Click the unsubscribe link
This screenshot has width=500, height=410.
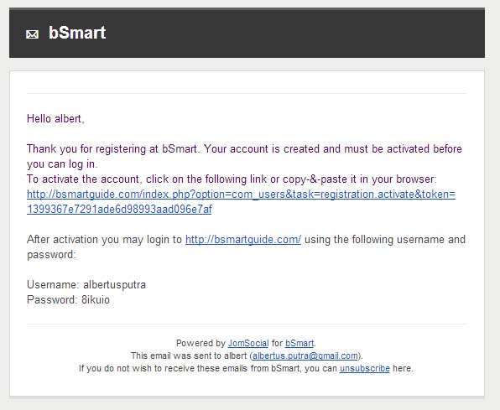pyautogui.click(x=364, y=368)
